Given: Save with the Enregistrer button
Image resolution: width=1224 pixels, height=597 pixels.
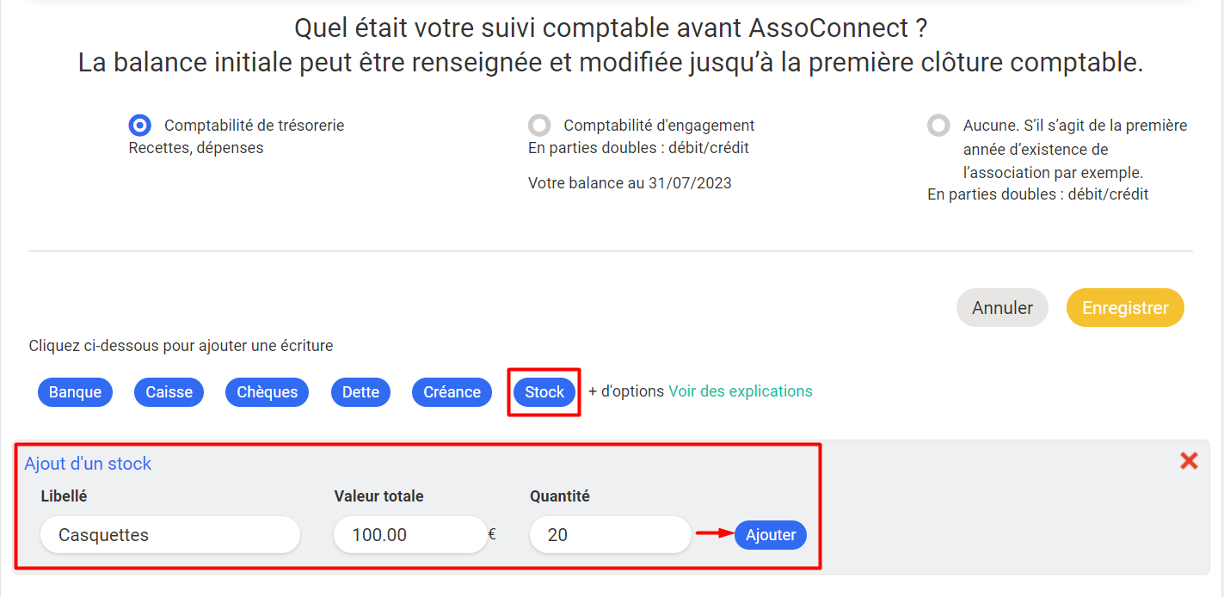Looking at the screenshot, I should 1125,308.
